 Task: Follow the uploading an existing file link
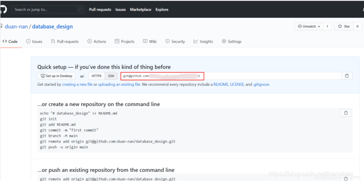coord(119,85)
